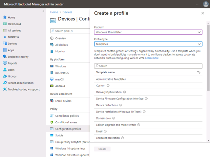The width and height of the screenshot is (210, 157).
Task: Select the Administrative Templates template
Action: click(111, 79)
